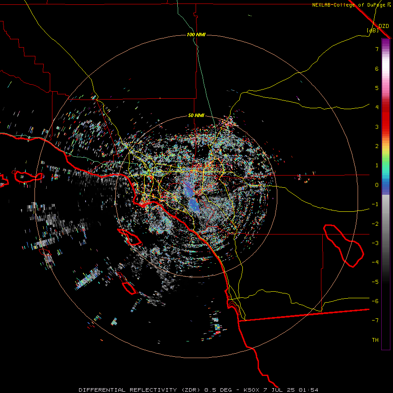393x393 pixels.
Task: Select scale value -3 on the legend
Action: [x=375, y=243]
